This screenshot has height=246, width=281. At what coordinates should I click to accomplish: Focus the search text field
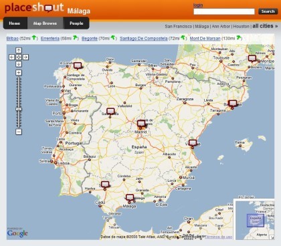point(224,11)
